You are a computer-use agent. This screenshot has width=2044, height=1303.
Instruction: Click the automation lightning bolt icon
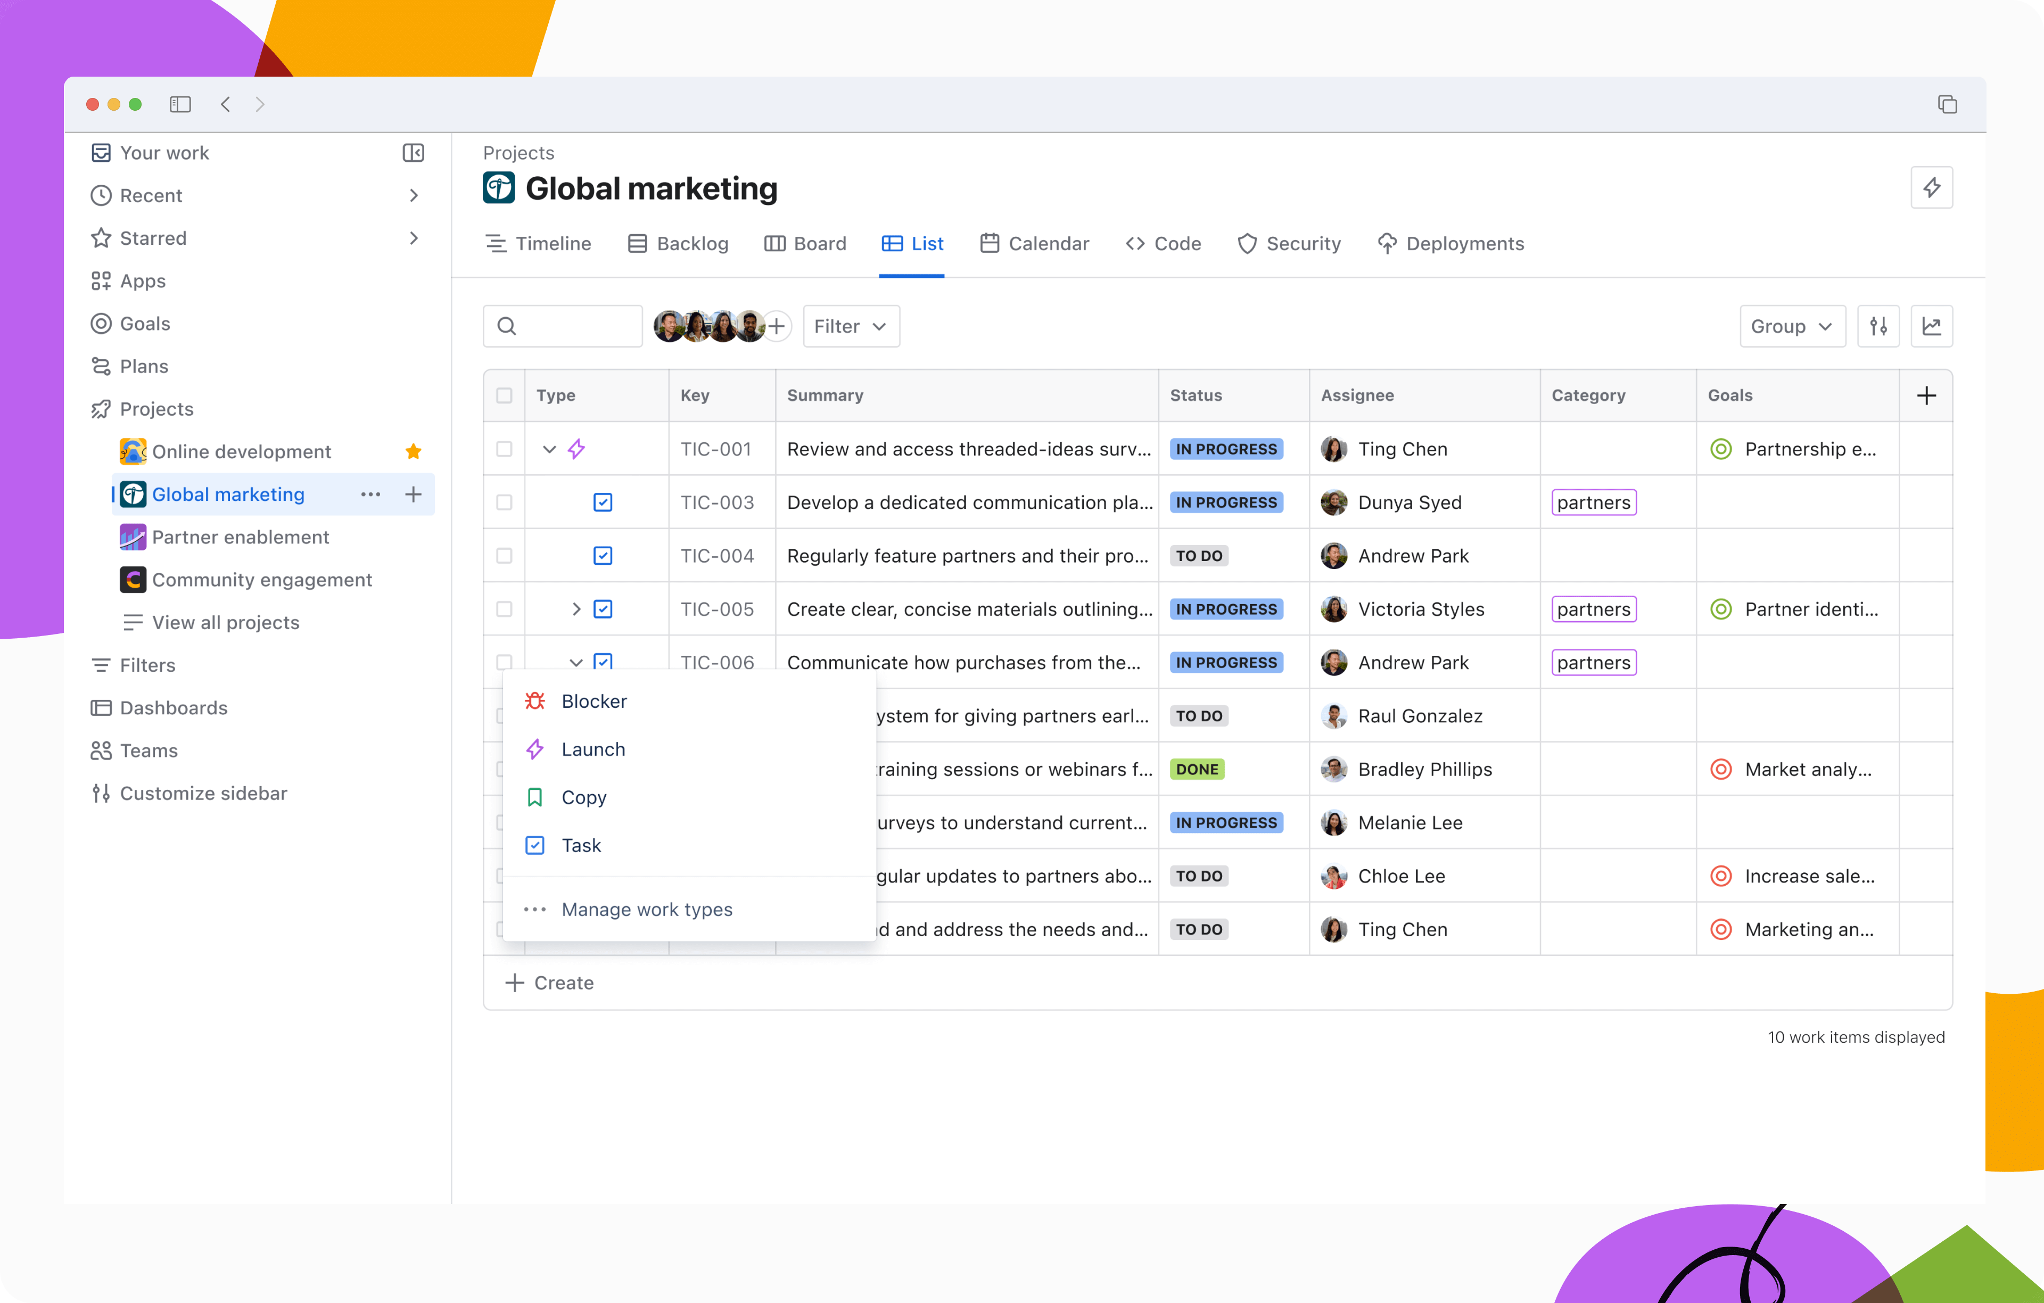click(x=1931, y=187)
